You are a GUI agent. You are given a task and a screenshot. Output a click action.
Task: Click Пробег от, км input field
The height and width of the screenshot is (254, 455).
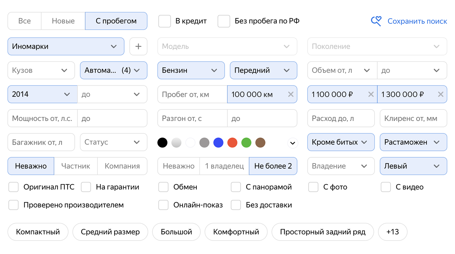[x=192, y=94]
